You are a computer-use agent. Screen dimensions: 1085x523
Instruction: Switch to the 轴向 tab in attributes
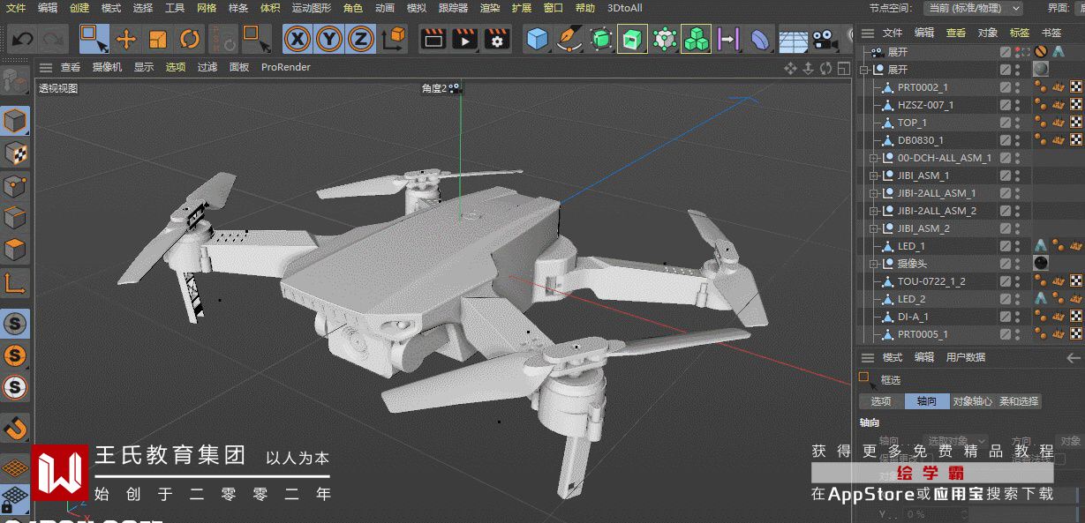click(926, 401)
